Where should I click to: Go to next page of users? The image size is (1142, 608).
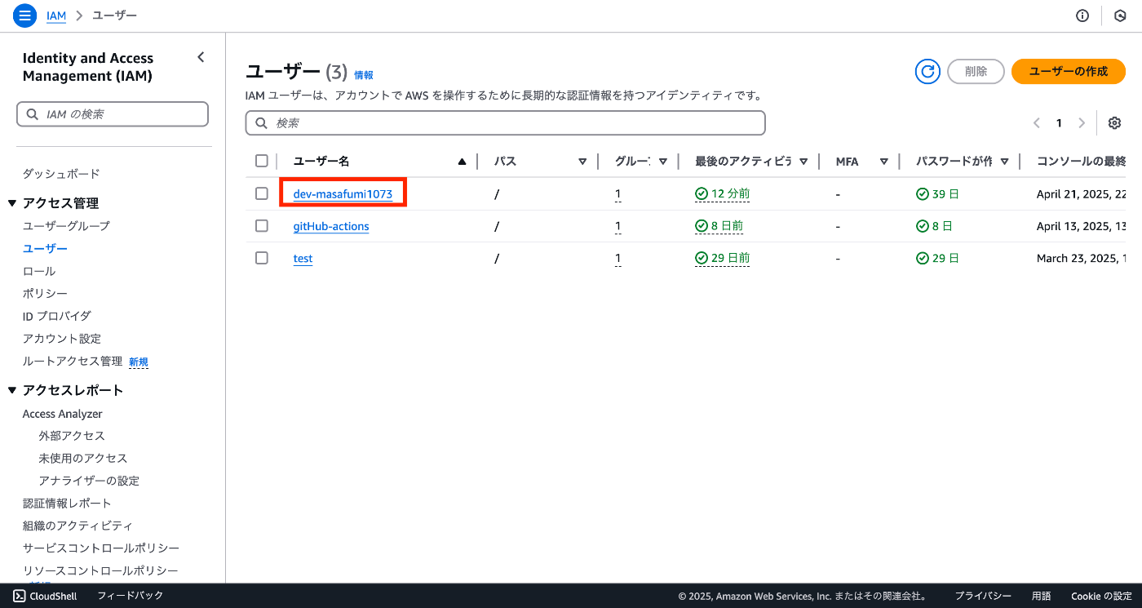(x=1082, y=123)
